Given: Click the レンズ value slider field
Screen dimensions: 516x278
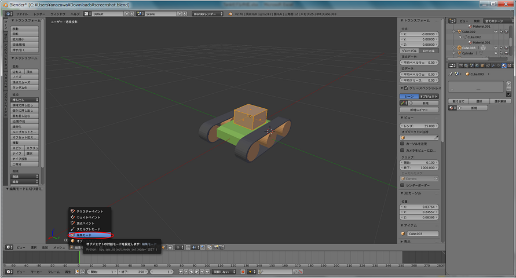Looking at the screenshot, I should click(x=420, y=126).
